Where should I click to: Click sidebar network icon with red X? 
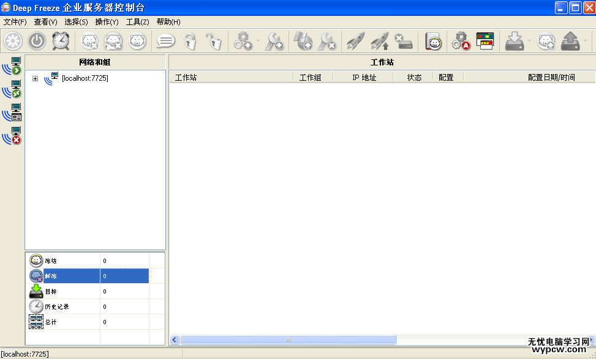(x=12, y=136)
